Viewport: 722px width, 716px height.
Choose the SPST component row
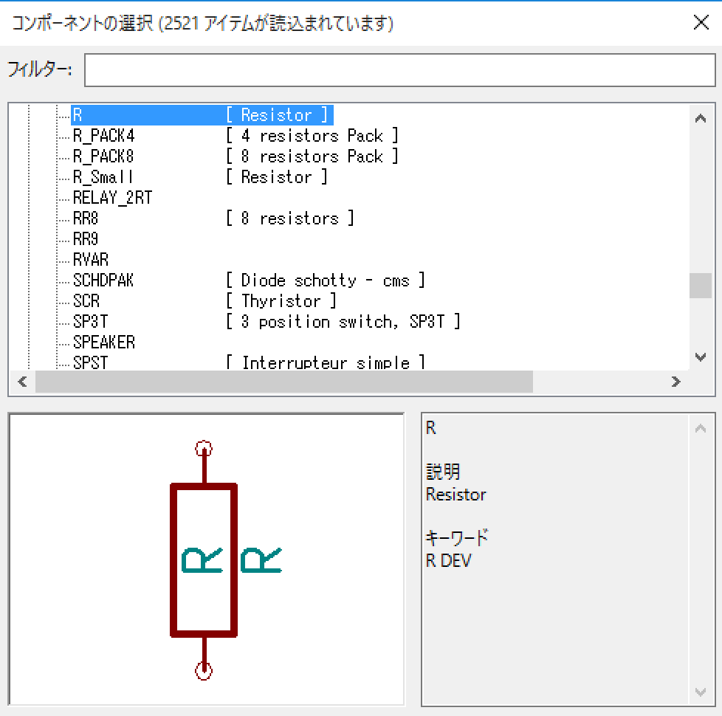click(x=248, y=362)
